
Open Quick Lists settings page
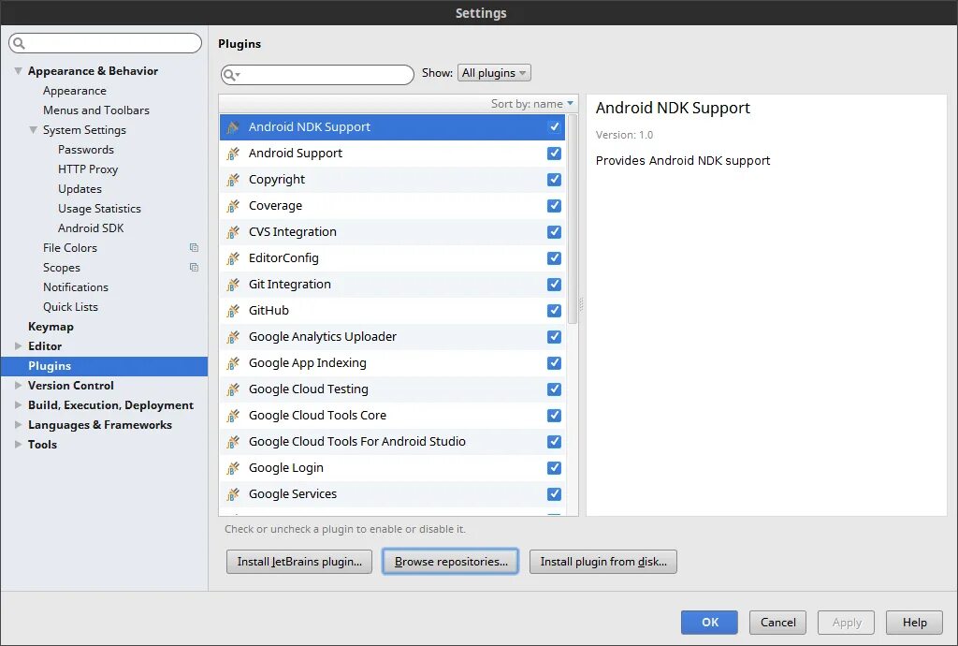[70, 307]
